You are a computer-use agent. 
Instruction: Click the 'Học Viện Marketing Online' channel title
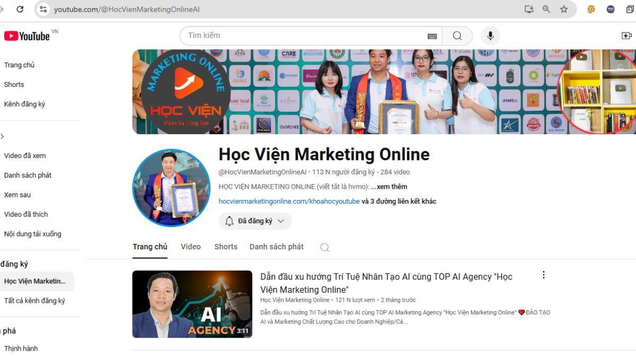324,154
